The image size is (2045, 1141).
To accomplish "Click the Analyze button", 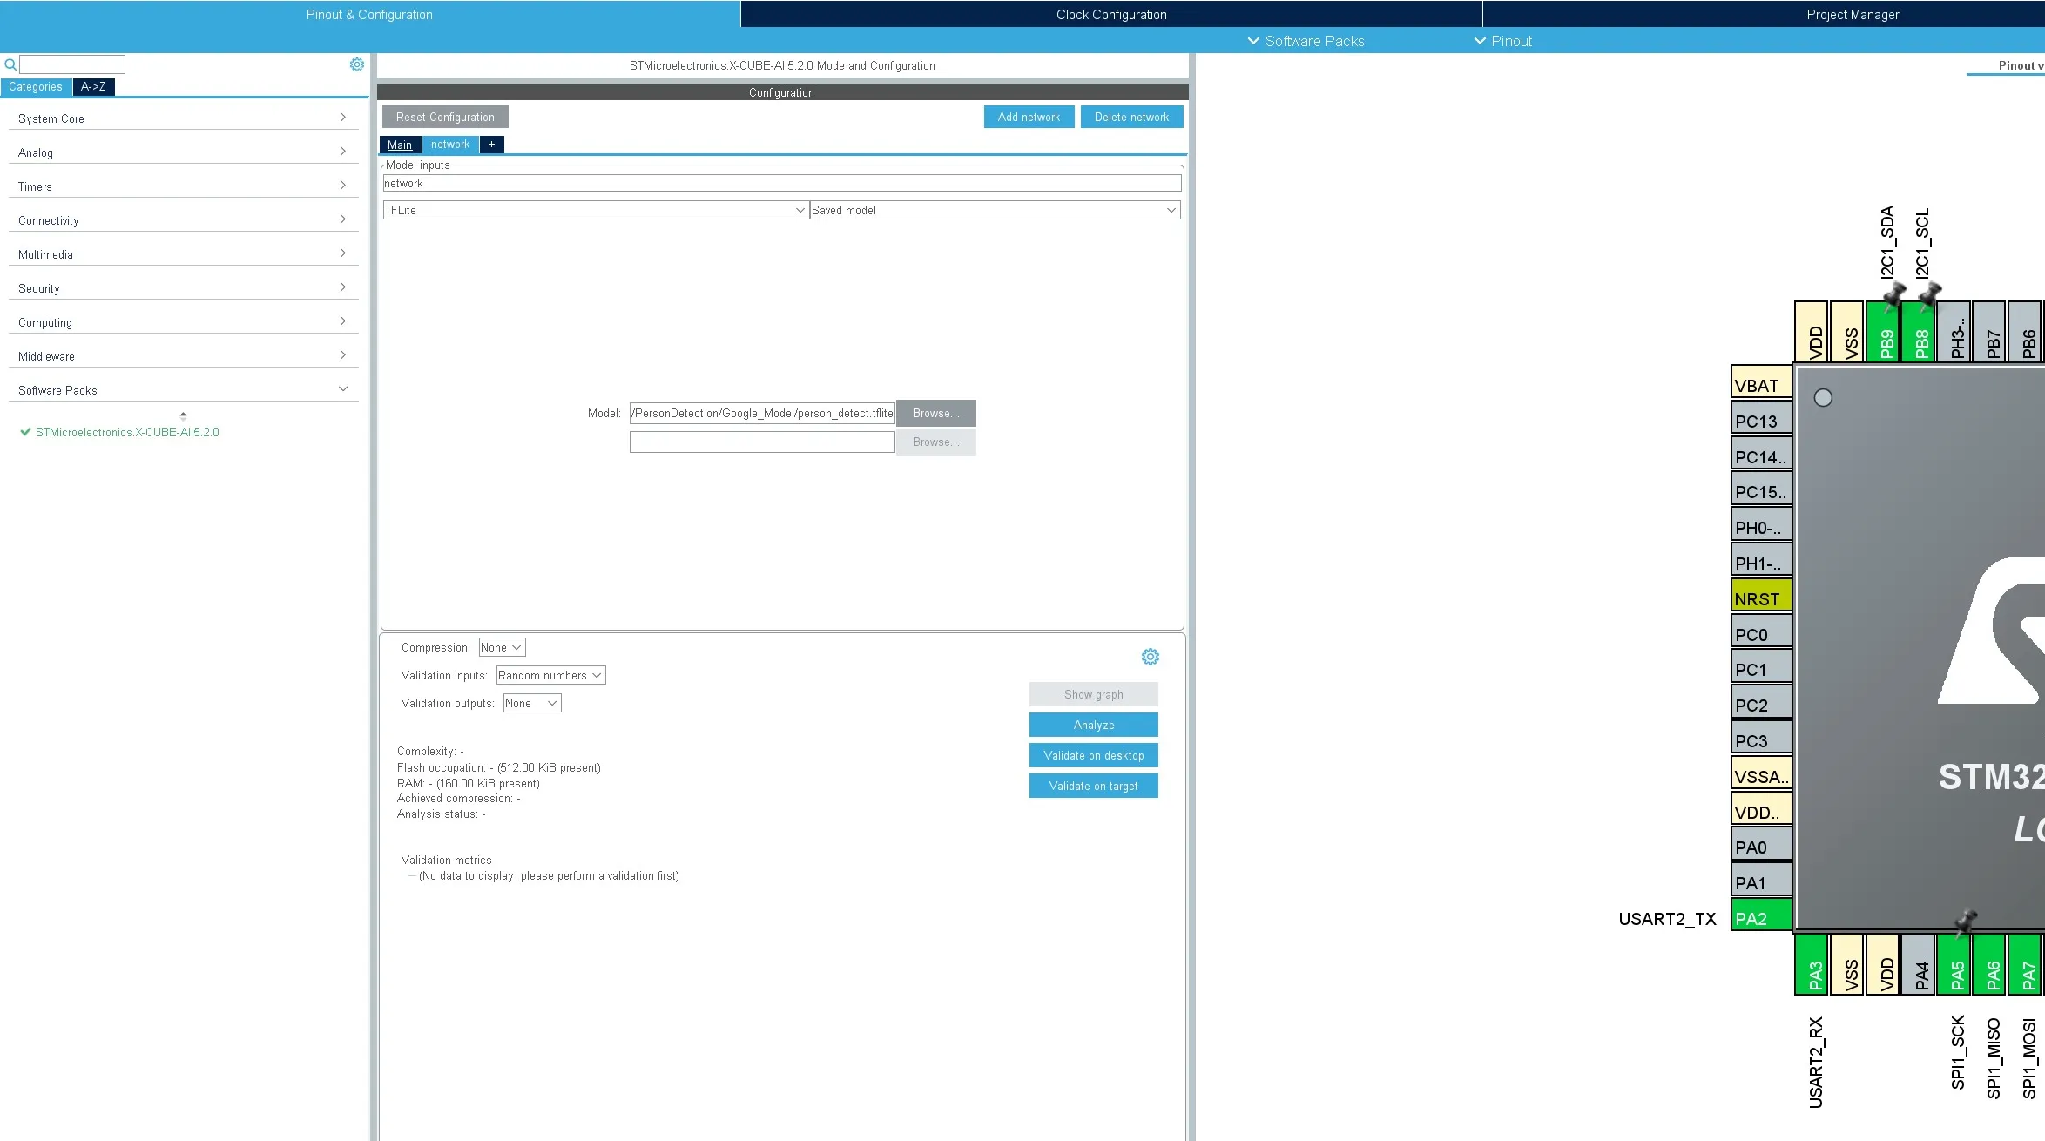I will pos(1093,726).
